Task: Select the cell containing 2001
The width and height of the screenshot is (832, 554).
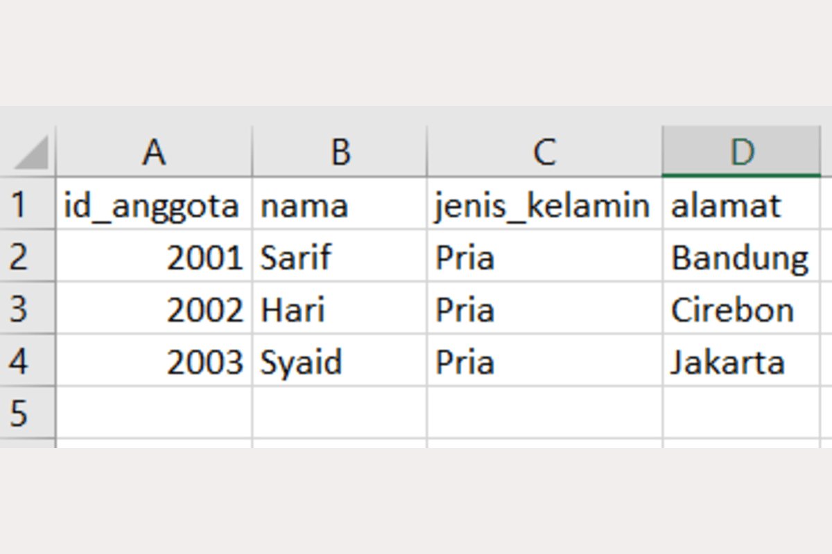Action: [154, 257]
